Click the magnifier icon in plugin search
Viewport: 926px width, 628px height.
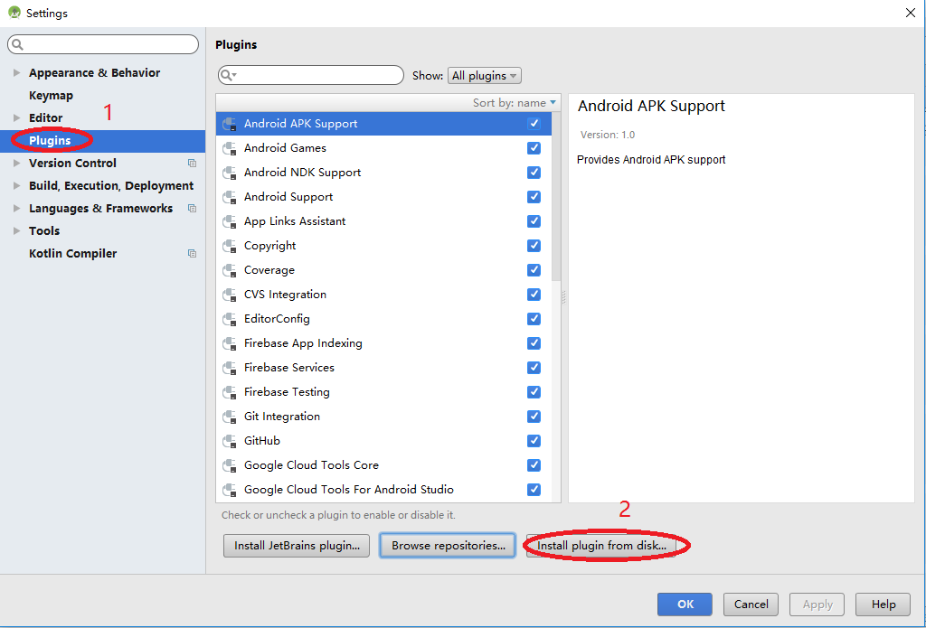(227, 75)
